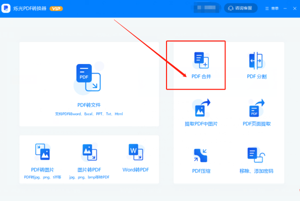
Task: Click the PDF 合并 text label
Action: 200,76
